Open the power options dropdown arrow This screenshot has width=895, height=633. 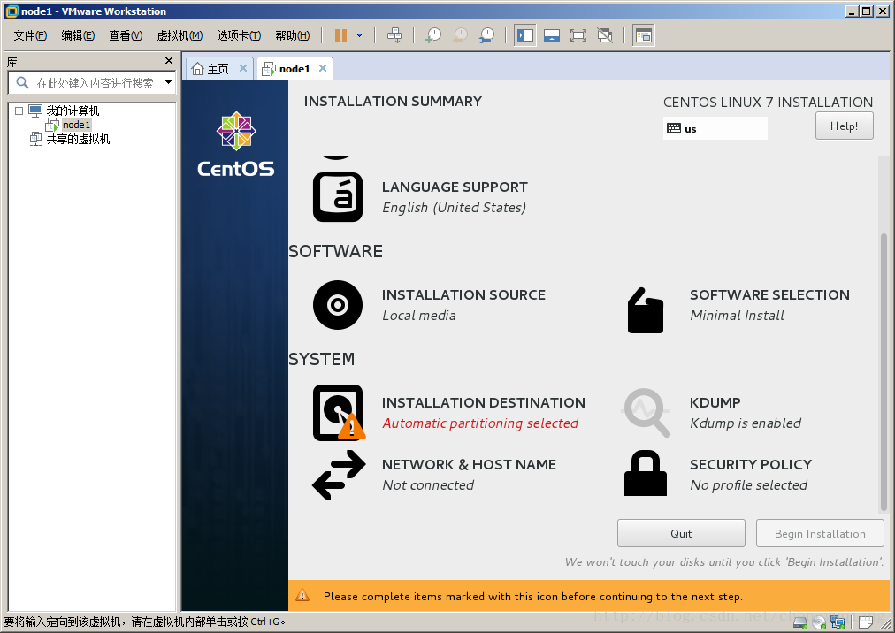tap(360, 35)
